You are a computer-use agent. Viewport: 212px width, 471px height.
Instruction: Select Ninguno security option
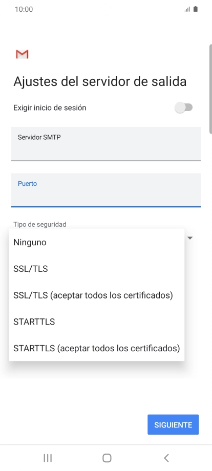point(97,242)
